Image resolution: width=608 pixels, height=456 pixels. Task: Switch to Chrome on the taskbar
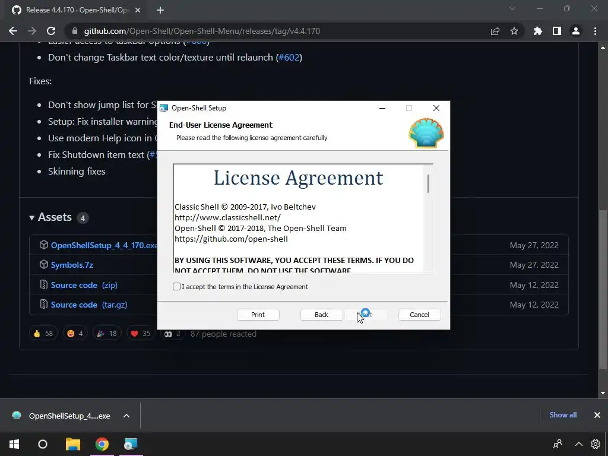point(102,444)
